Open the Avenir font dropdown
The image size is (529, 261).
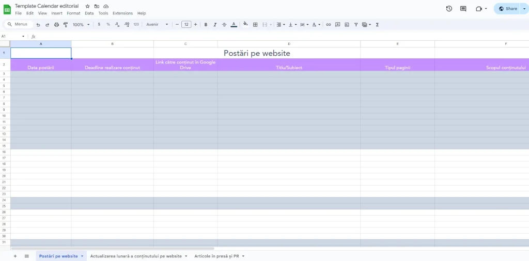158,24
